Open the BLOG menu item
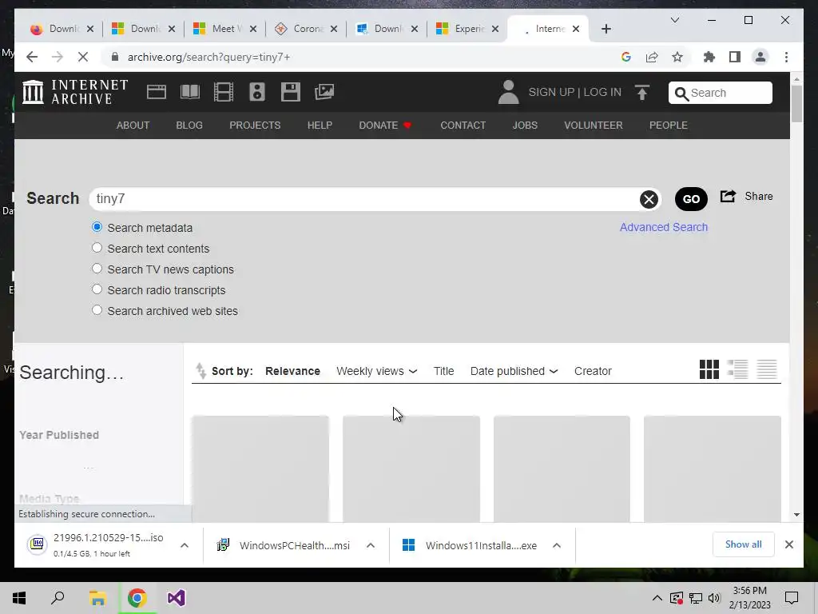The height and width of the screenshot is (614, 818). pyautogui.click(x=189, y=126)
